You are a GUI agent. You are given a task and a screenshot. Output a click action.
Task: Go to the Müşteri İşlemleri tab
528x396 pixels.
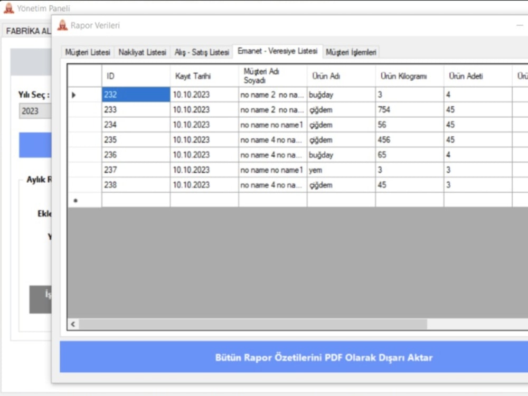point(351,52)
